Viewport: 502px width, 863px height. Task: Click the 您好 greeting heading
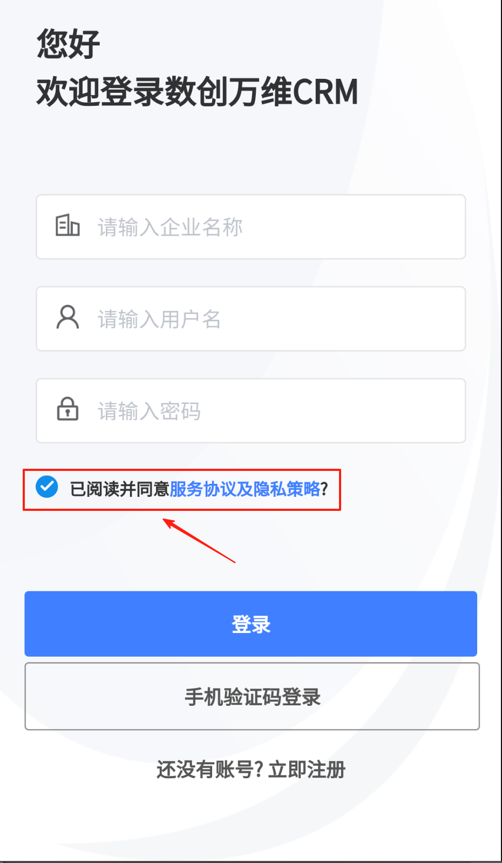pos(68,44)
